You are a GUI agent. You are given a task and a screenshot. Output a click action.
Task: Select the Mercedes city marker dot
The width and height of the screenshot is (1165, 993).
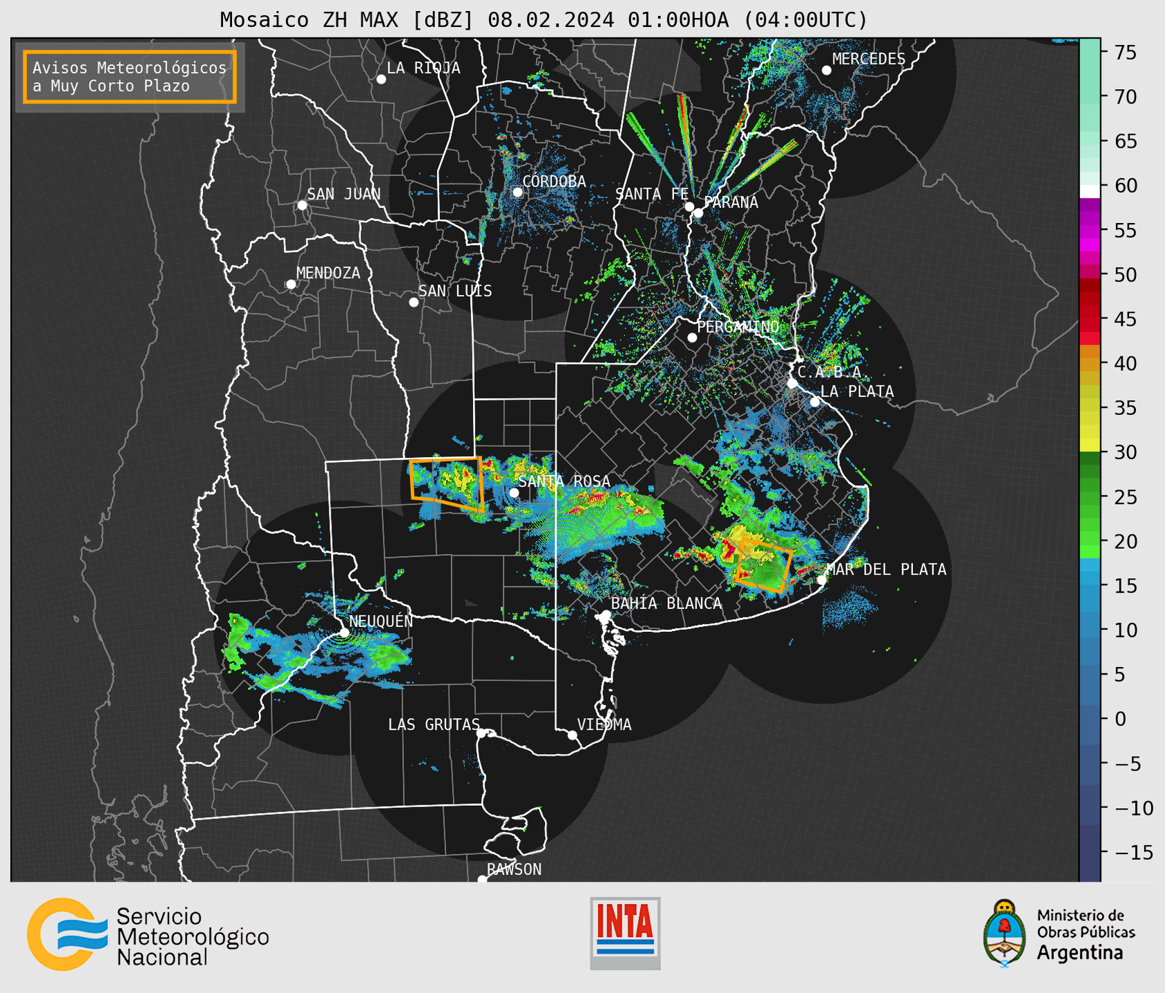pyautogui.click(x=826, y=70)
